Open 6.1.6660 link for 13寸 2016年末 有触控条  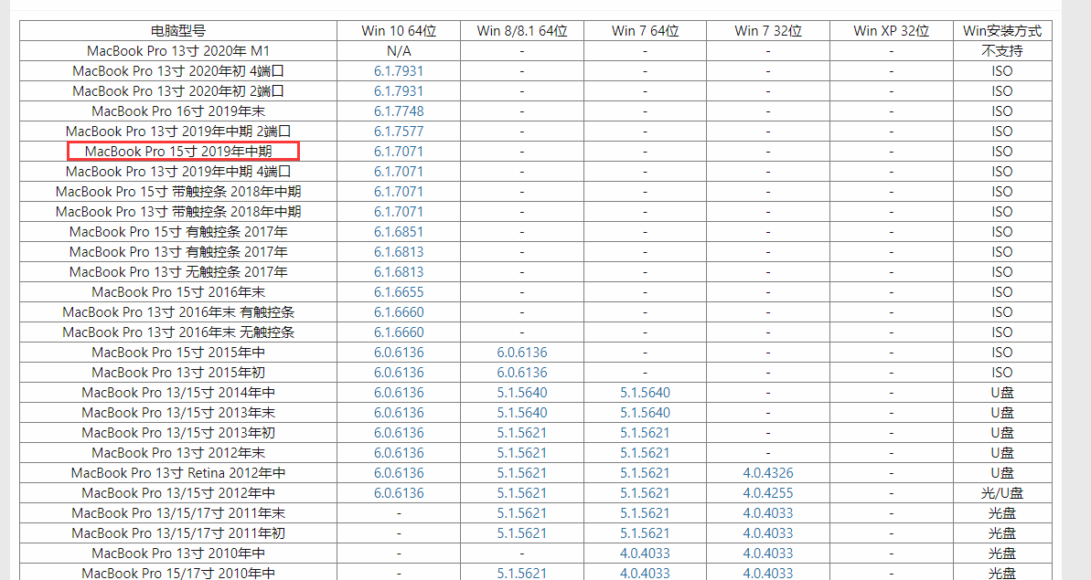399,312
